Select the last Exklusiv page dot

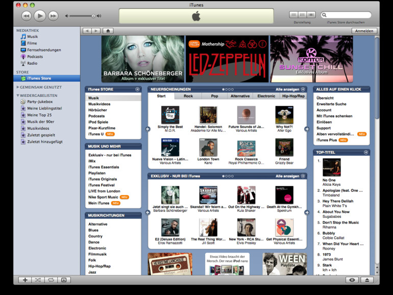pos(232,176)
